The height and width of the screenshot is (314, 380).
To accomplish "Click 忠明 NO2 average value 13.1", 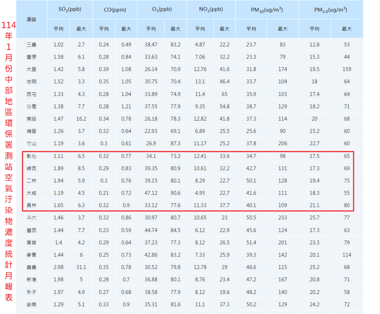I will click(200, 82).
